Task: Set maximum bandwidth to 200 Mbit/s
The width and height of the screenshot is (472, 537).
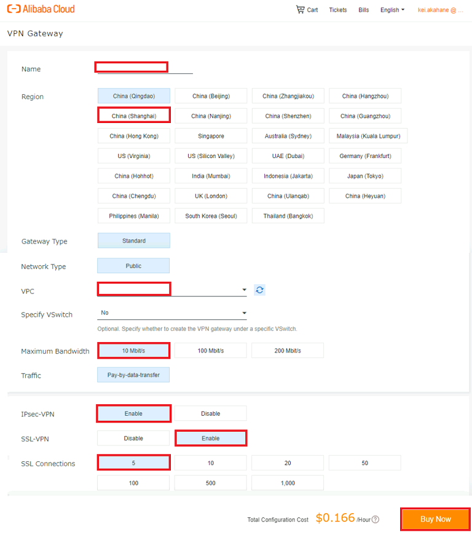Action: 288,351
